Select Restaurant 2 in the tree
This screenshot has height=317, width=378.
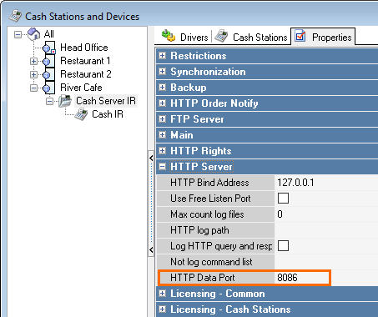[86, 74]
